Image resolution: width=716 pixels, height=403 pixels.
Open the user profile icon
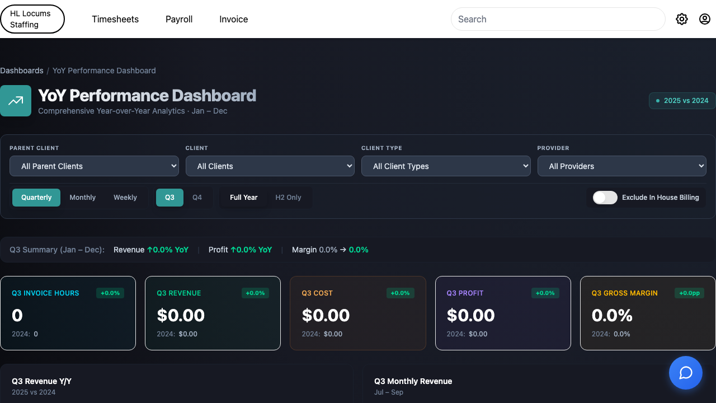(x=705, y=19)
